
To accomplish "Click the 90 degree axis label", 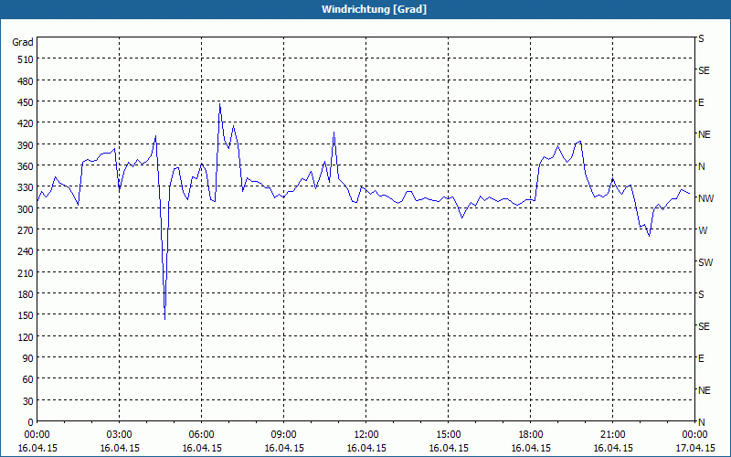I will click(x=29, y=357).
